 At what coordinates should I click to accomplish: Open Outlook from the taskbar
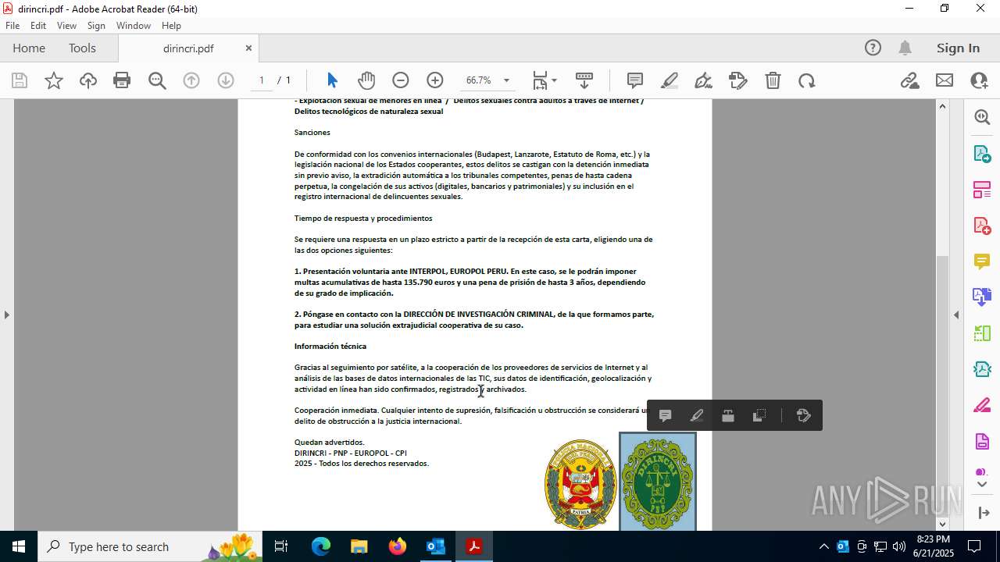click(x=435, y=546)
